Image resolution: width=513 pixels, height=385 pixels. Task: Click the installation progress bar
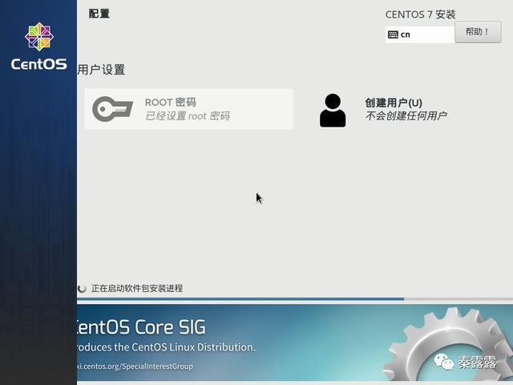click(x=295, y=299)
